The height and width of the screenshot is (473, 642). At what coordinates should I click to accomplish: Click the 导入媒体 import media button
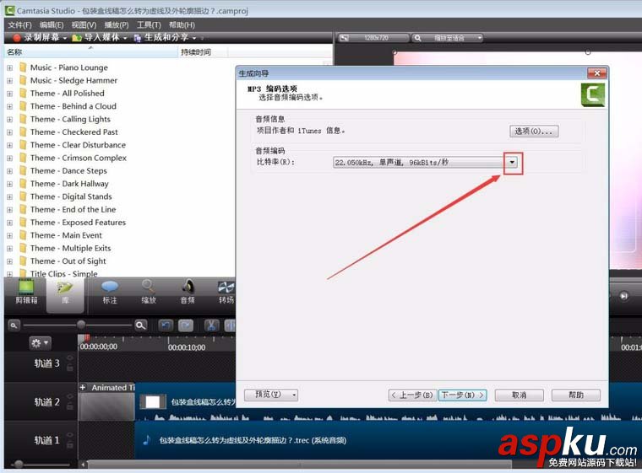point(95,38)
